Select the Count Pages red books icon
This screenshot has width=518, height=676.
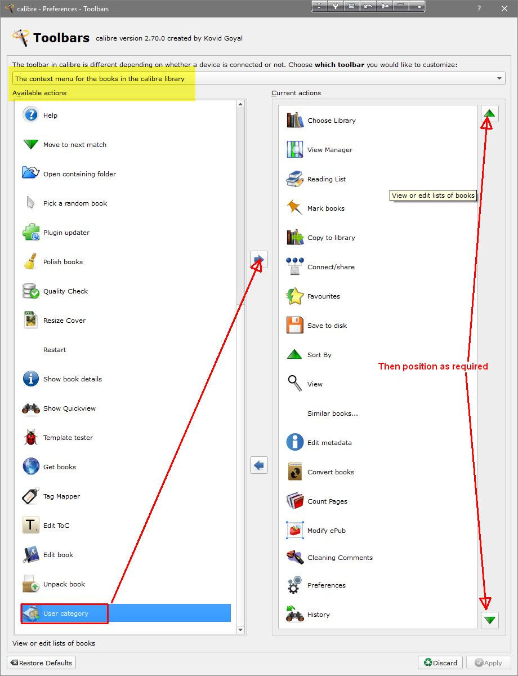(x=294, y=501)
